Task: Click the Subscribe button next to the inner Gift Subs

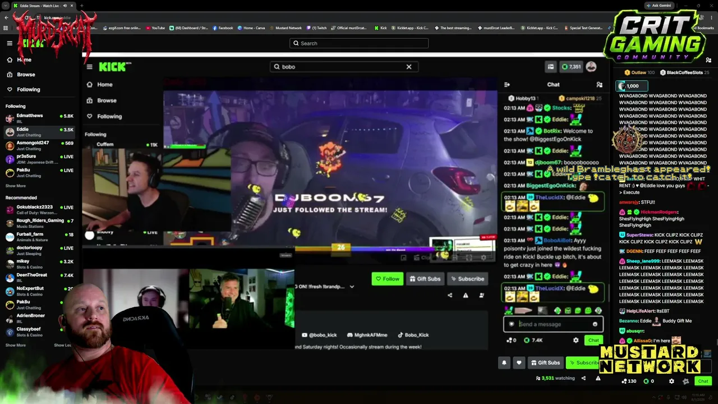Action: 467,279
